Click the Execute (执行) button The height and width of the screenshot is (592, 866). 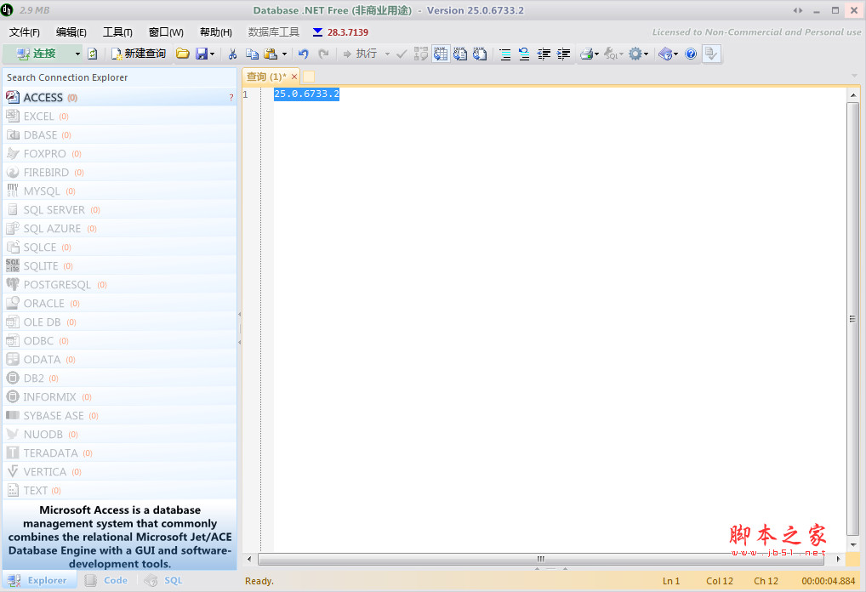(360, 54)
